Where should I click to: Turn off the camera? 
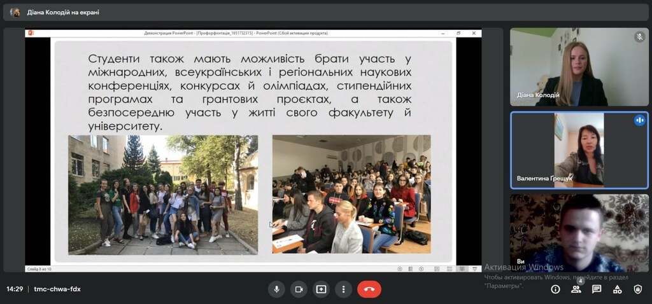[x=299, y=289]
